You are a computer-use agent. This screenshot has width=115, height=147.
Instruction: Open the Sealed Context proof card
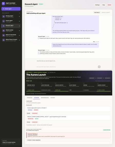coord(61,86)
